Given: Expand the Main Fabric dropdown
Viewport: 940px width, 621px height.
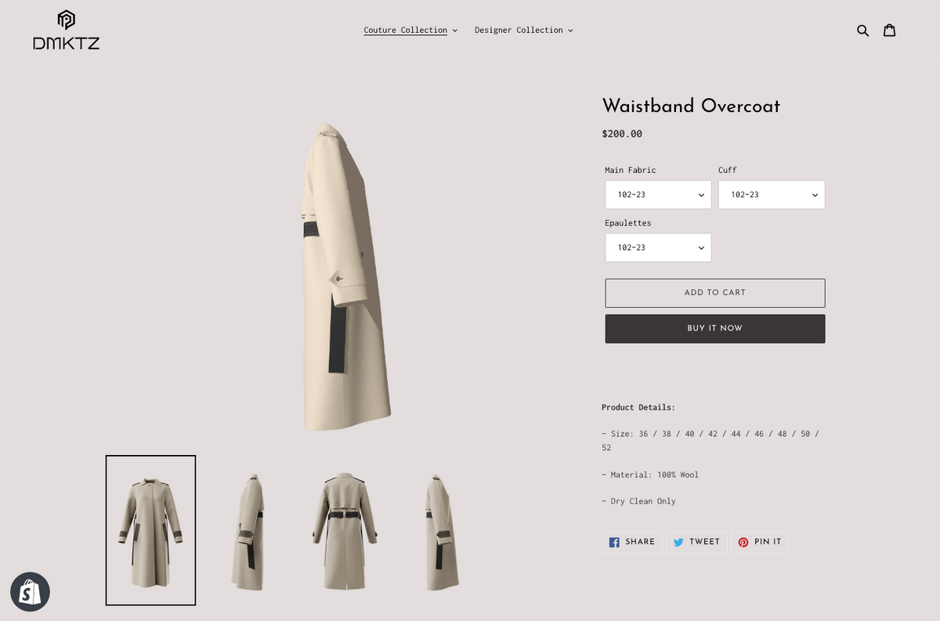Looking at the screenshot, I should (658, 194).
